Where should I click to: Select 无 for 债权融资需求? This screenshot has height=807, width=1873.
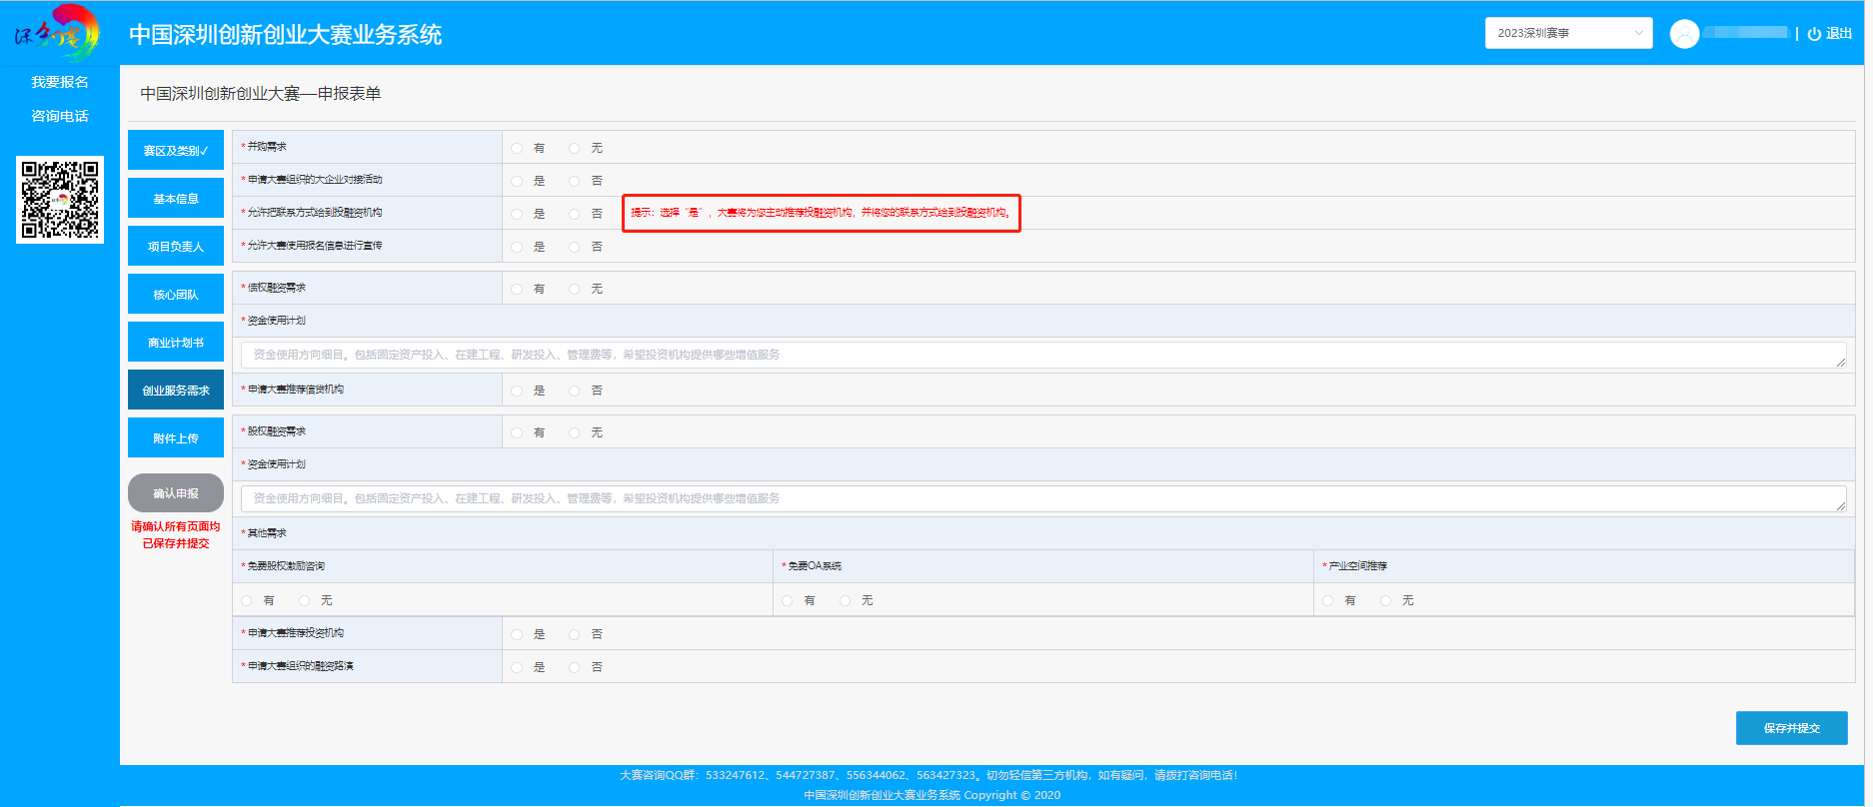coord(575,289)
